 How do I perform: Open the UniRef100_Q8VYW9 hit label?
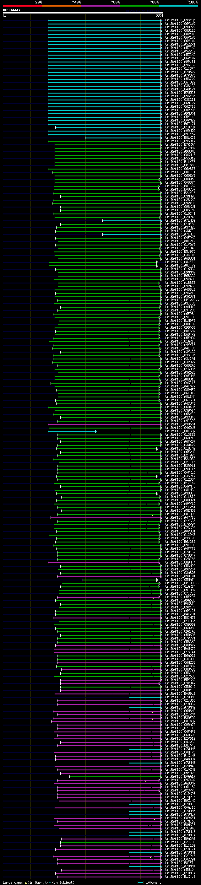pos(180,34)
